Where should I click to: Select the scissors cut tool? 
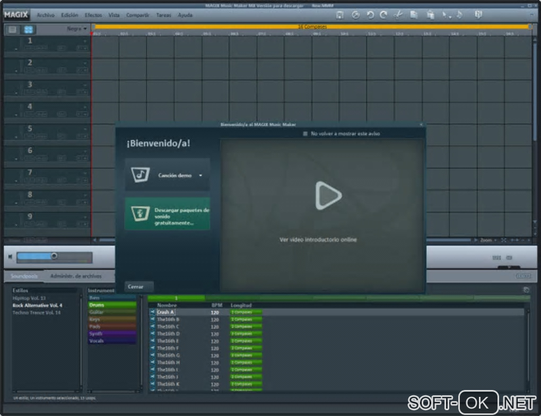pos(398,15)
